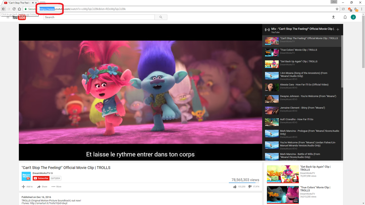Click the Mix playlist scrollbar
The height and width of the screenshot is (205, 365).
point(342,61)
